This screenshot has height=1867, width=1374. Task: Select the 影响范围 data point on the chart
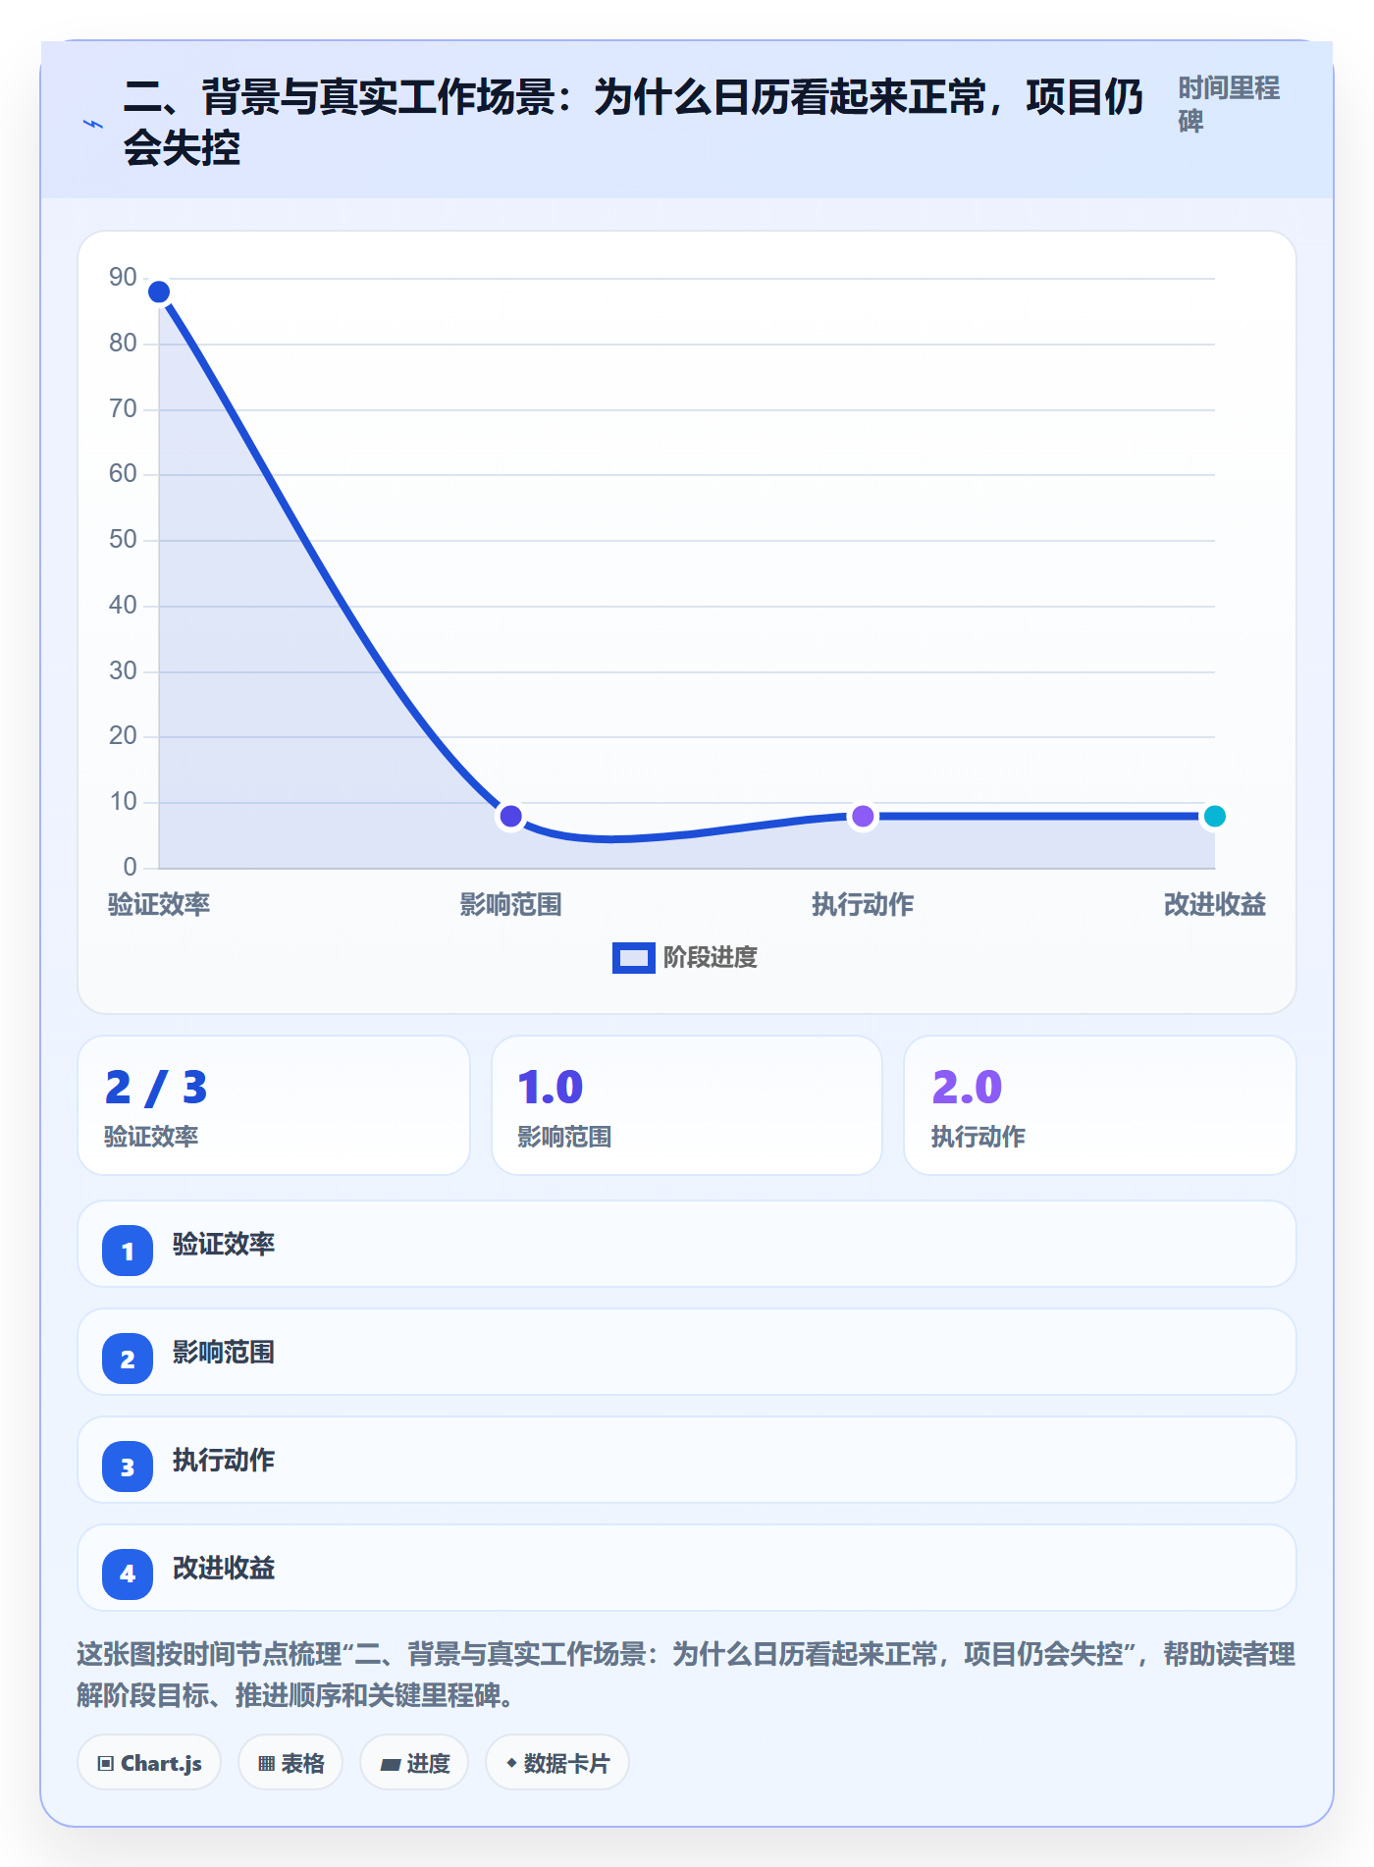click(510, 816)
